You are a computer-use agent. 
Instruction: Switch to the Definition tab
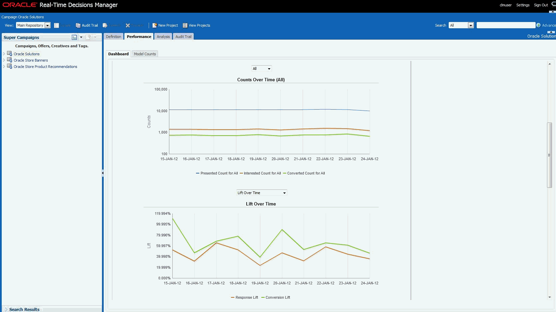point(114,37)
